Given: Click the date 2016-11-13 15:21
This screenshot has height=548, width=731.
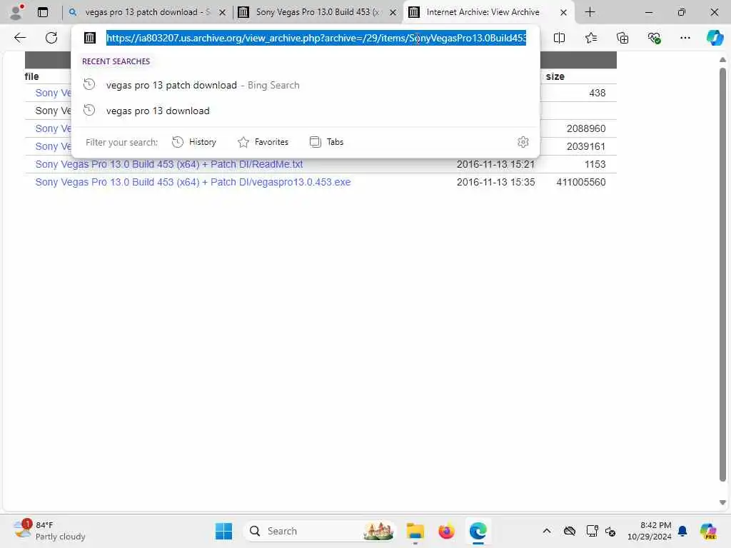Looking at the screenshot, I should (x=495, y=164).
